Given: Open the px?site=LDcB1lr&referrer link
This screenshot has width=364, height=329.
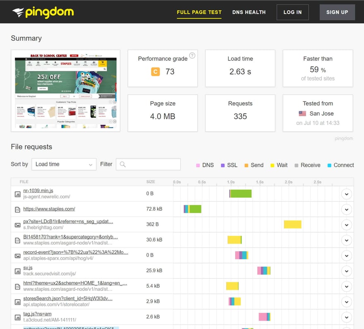Looking at the screenshot, I should 68,221.
